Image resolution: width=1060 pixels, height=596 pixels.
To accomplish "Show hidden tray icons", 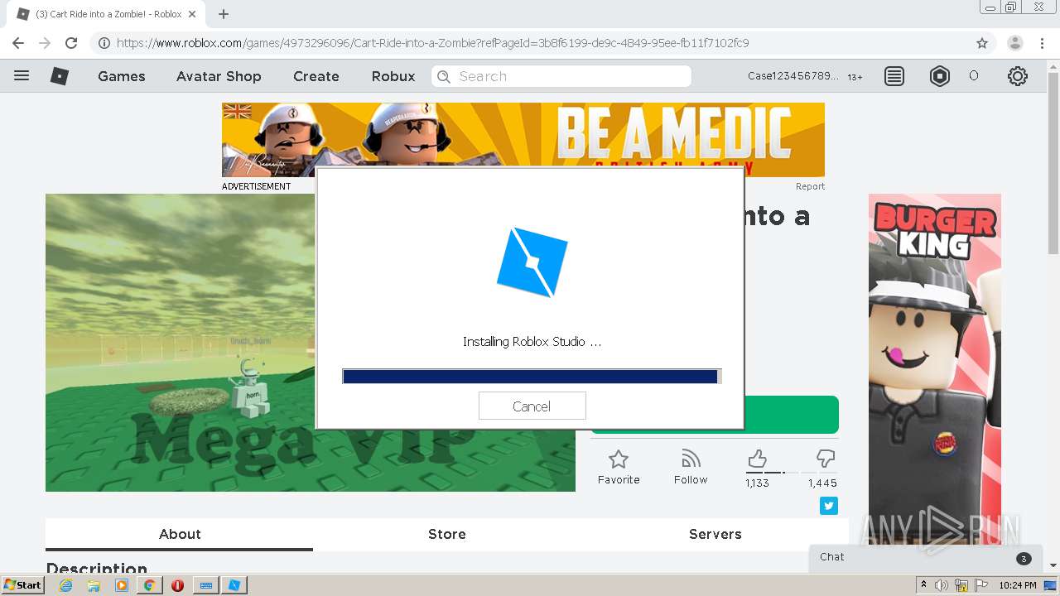I will click(x=923, y=585).
